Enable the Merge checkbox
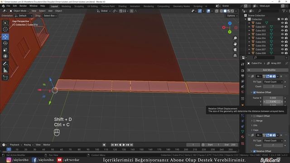This screenshot has height=163, width=290. (254, 121)
